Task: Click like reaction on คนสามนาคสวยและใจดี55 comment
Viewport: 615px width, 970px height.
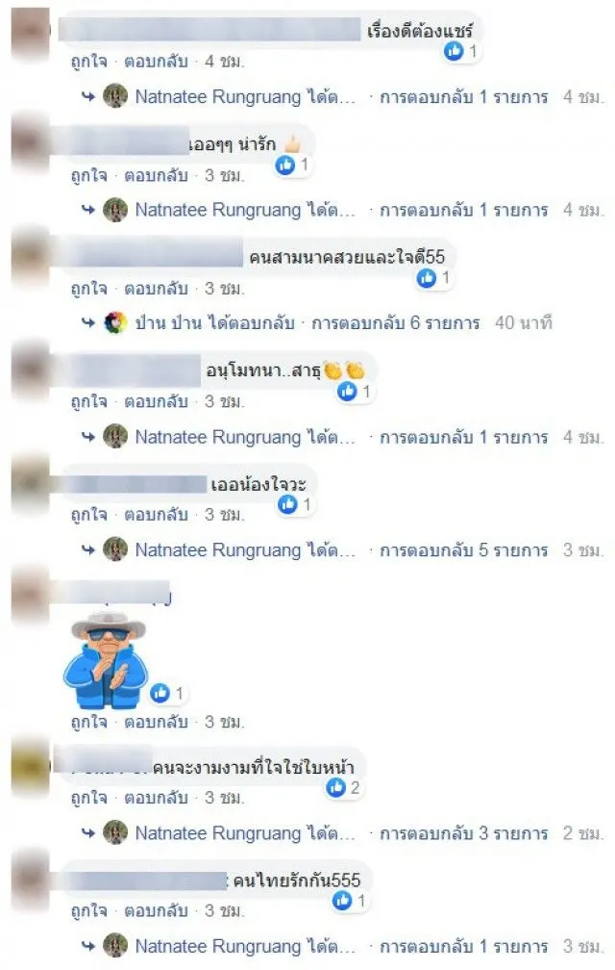Action: point(426,278)
